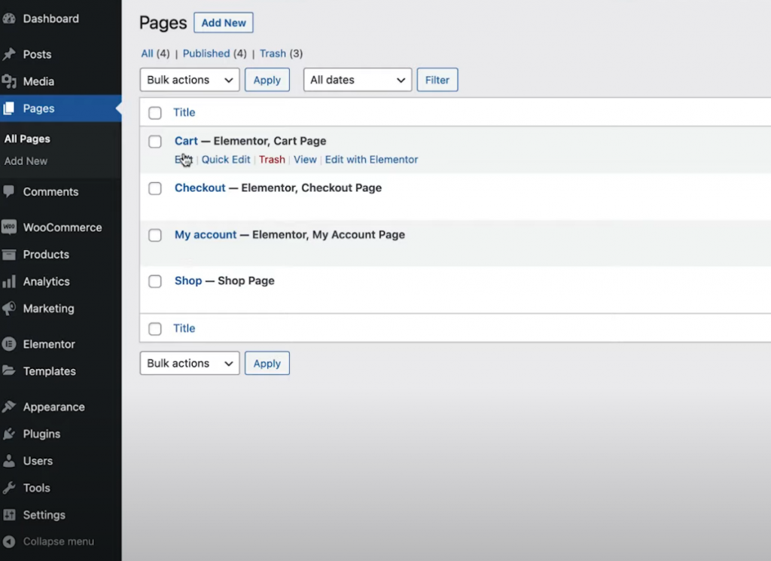The width and height of the screenshot is (771, 561).
Task: Check the Cart page checkbox
Action: (155, 142)
